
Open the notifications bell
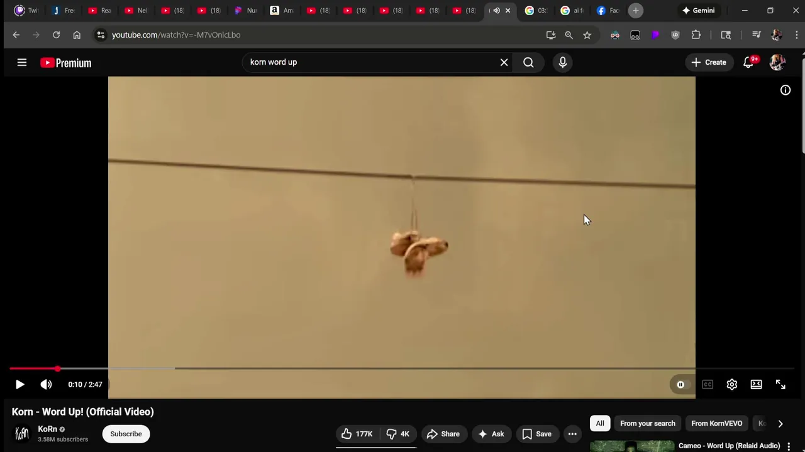coord(748,62)
